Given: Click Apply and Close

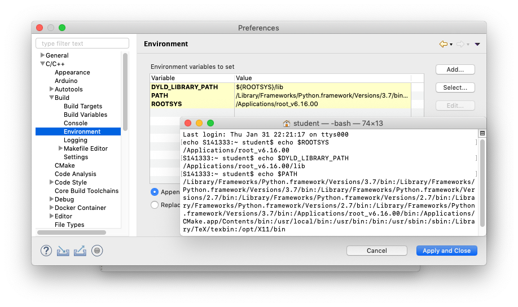Looking at the screenshot, I should coord(447,251).
